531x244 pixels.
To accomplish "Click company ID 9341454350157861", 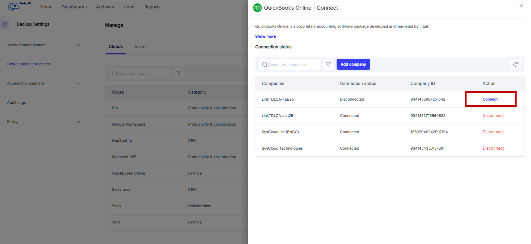I will point(427,148).
